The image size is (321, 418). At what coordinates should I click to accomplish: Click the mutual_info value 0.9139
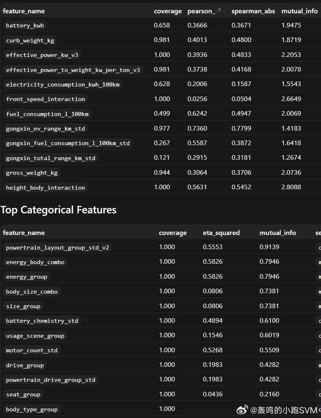[x=269, y=247]
